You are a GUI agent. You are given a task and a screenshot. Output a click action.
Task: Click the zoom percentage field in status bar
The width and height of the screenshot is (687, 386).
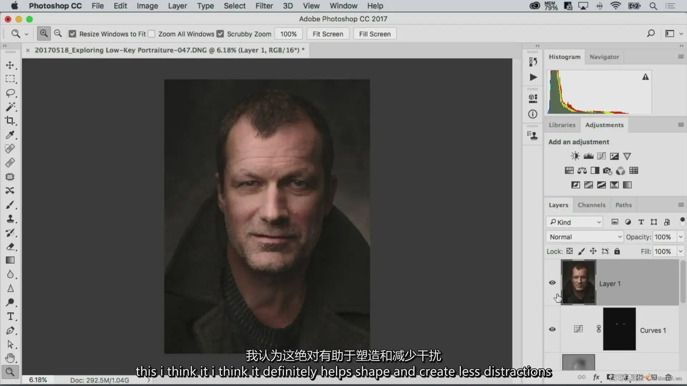pyautogui.click(x=38, y=380)
